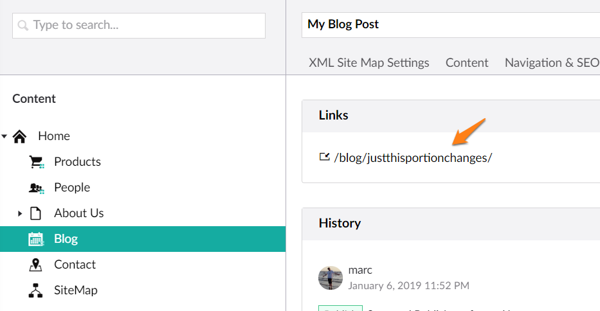Select the Contact tree item label

75,264
